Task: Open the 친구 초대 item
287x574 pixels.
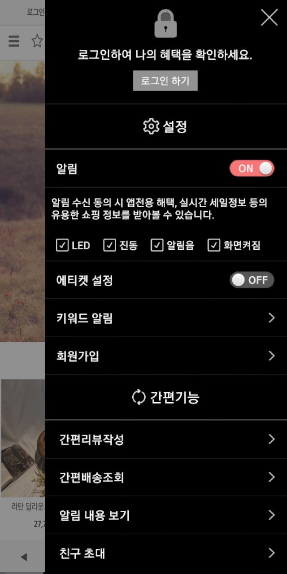Action: [x=166, y=553]
